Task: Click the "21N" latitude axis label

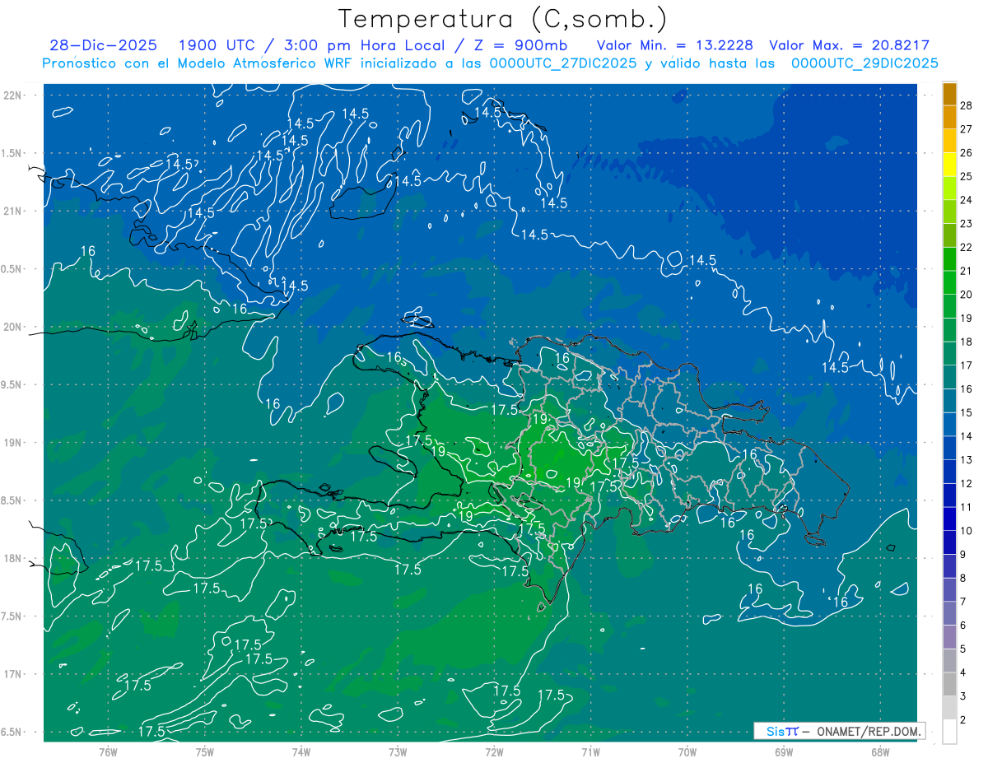Action: [13, 212]
